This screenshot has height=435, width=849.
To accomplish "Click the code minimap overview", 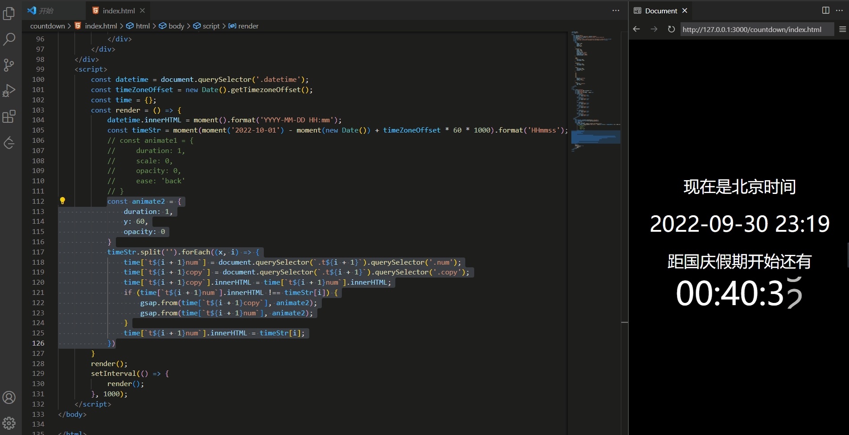I will [x=595, y=89].
